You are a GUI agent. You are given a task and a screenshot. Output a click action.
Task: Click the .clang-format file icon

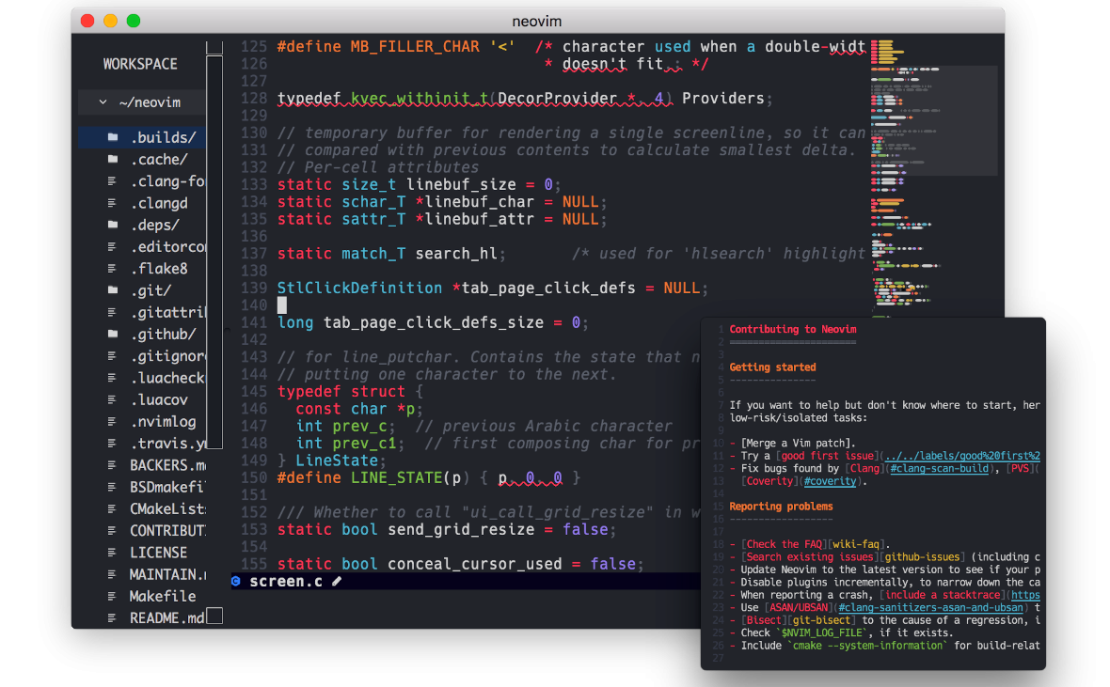(112, 181)
